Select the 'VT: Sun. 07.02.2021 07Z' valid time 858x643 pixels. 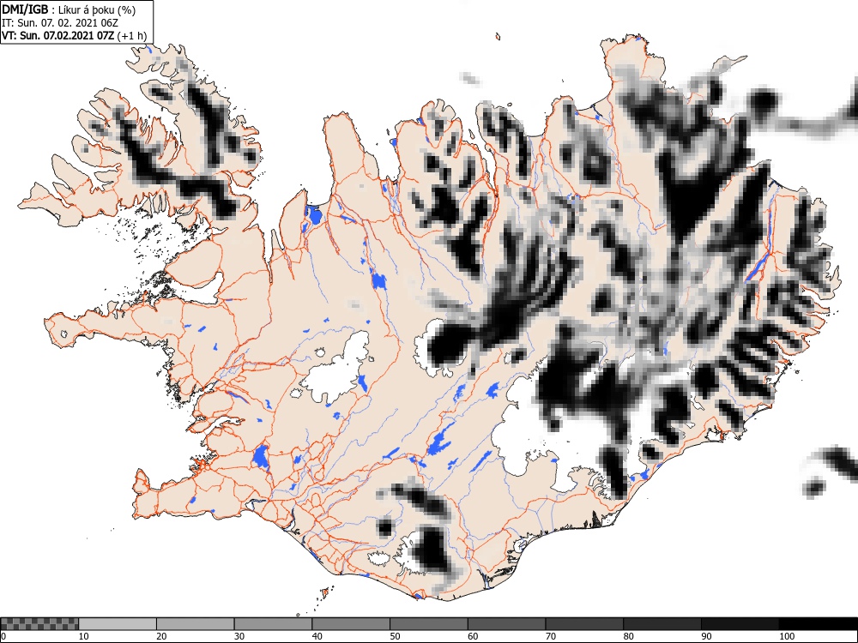pos(58,36)
